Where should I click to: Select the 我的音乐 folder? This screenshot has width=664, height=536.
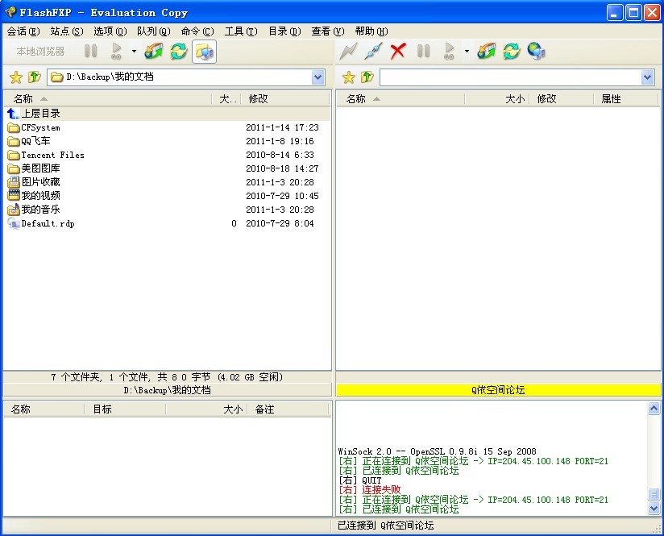(x=168, y=210)
